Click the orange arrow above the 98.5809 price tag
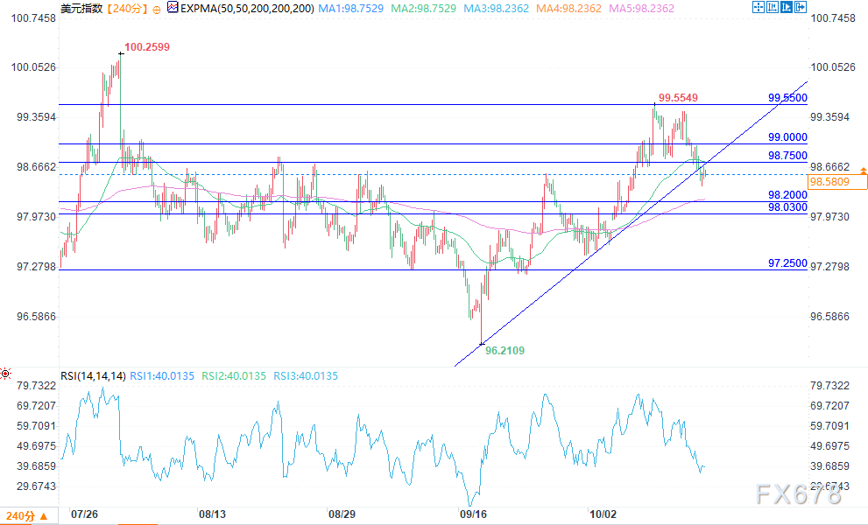The height and width of the screenshot is (525, 868). click(863, 170)
